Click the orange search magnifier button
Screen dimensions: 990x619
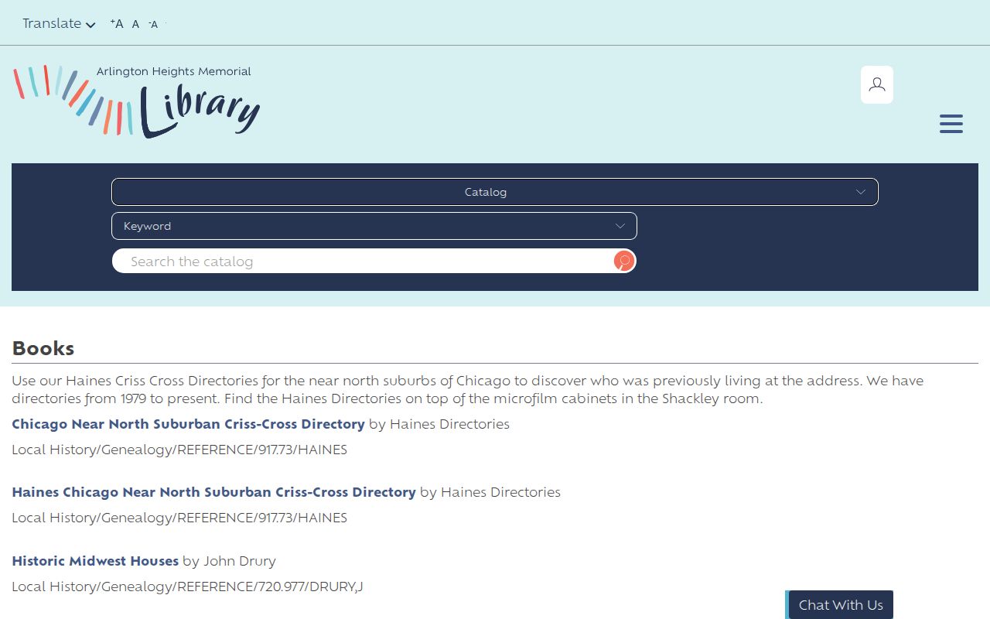coord(624,262)
